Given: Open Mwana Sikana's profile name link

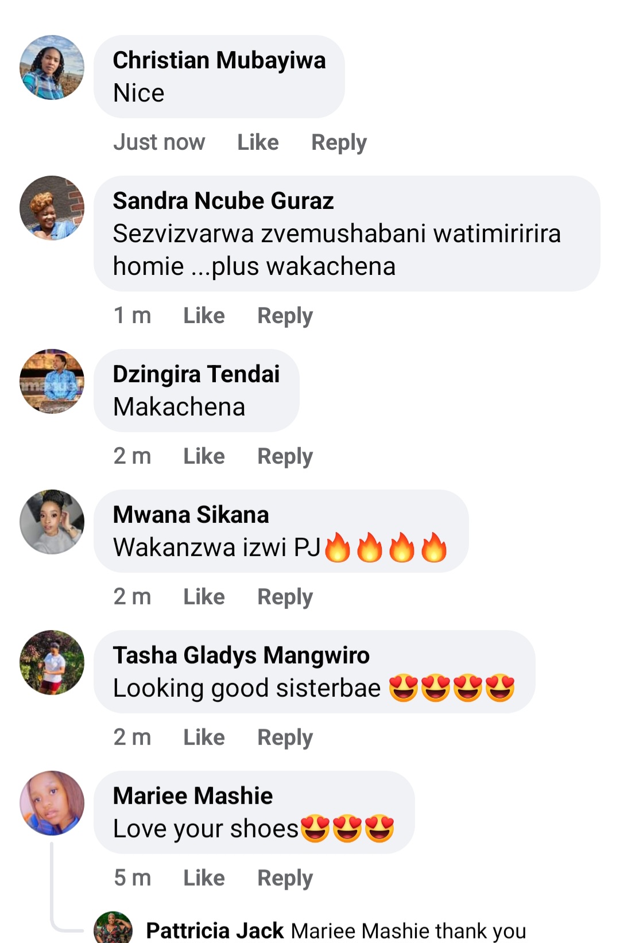Looking at the screenshot, I should (x=191, y=515).
